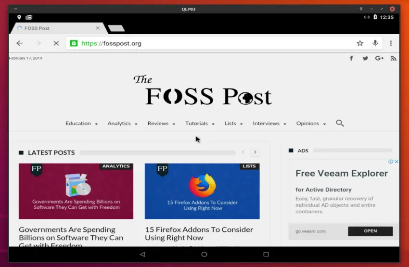The image size is (409, 267).
Task: Close the Veeam ad with X
Action: 396,162
